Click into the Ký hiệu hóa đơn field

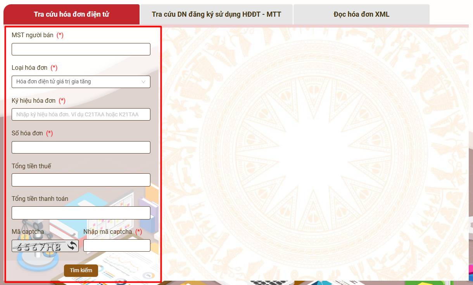(81, 114)
